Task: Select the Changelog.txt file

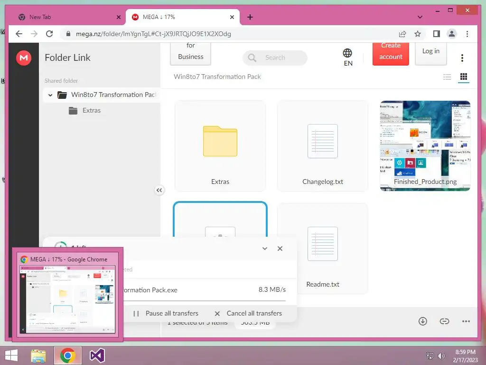Action: 323,146
